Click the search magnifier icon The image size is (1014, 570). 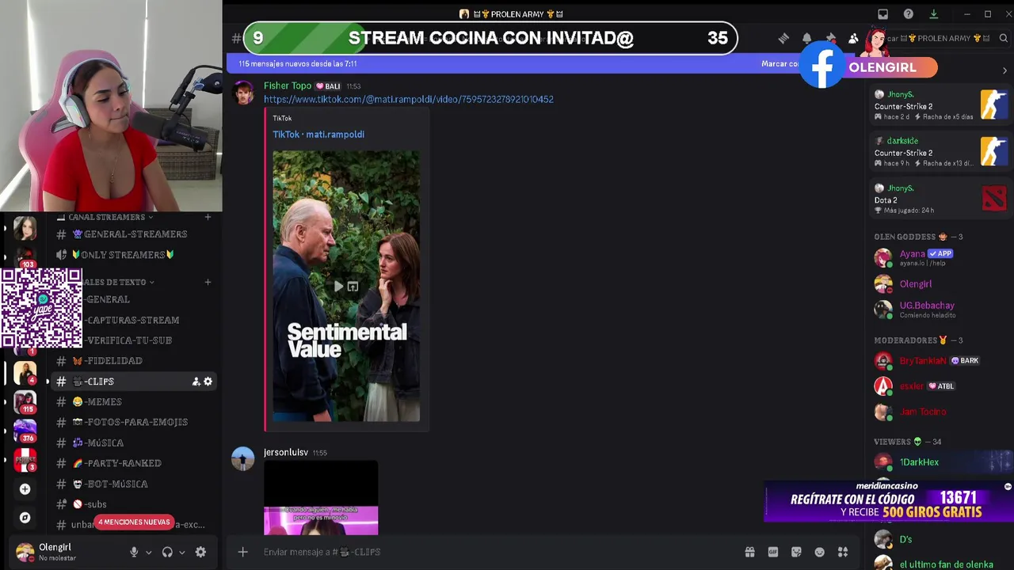(1003, 38)
